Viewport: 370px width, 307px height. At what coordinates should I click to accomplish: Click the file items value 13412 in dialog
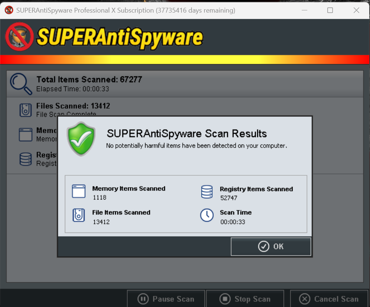[101, 222]
